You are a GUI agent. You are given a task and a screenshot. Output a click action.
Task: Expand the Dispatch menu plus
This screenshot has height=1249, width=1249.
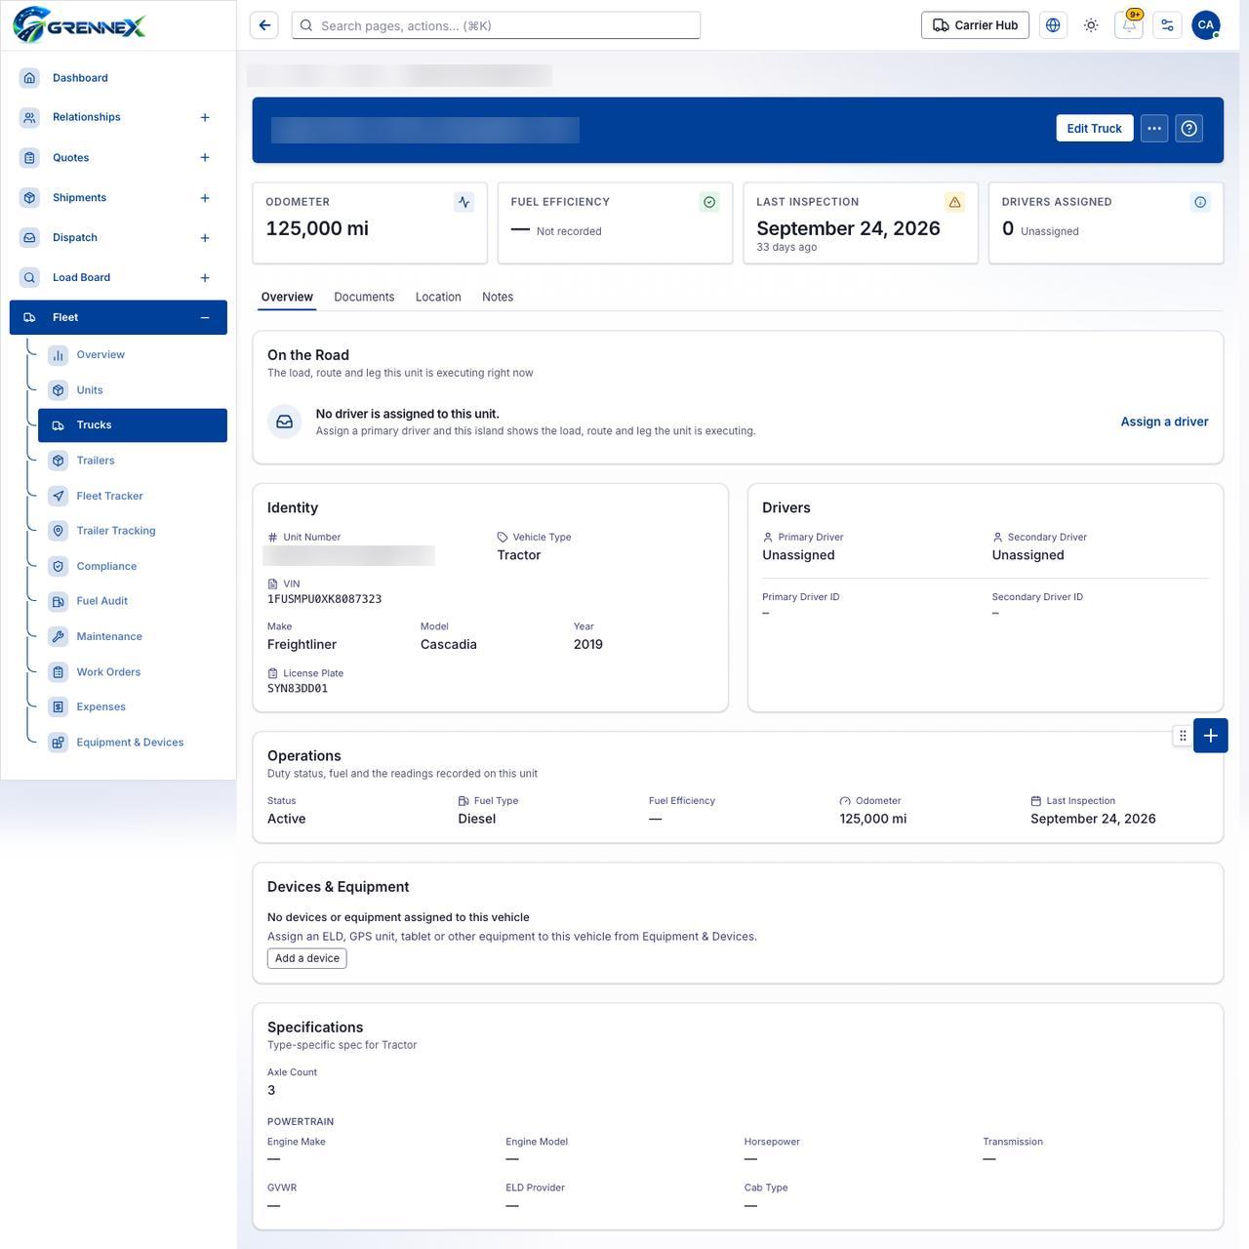[205, 238]
